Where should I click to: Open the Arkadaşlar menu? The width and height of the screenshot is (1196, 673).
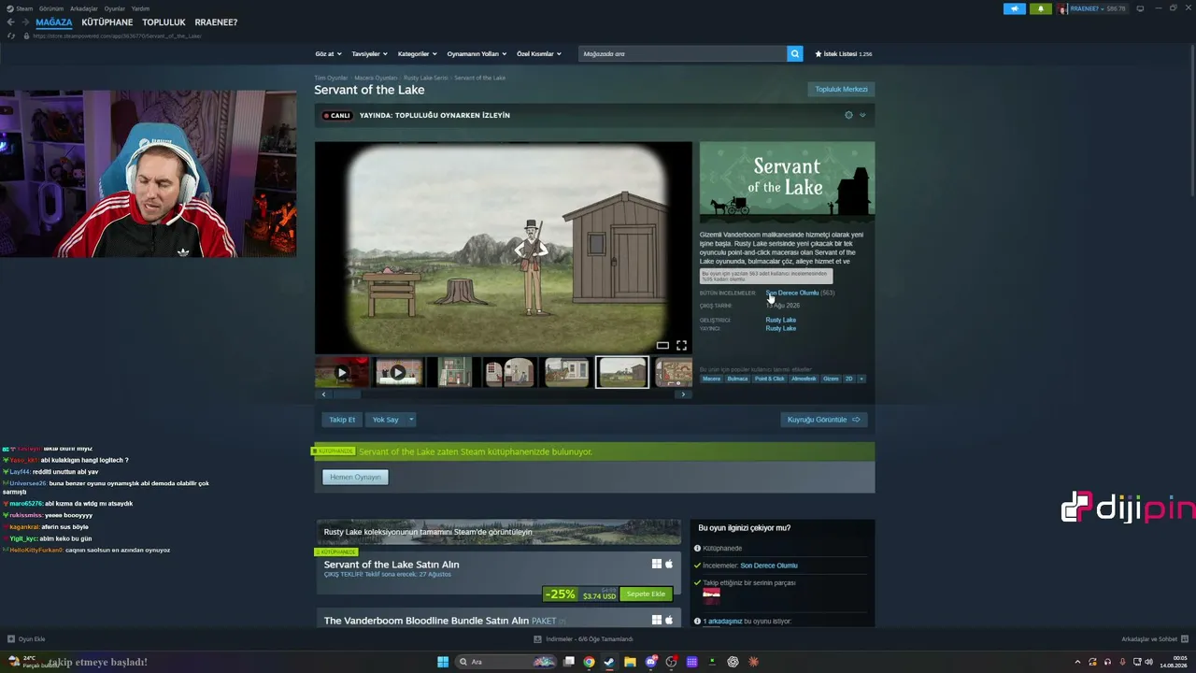pos(83,8)
